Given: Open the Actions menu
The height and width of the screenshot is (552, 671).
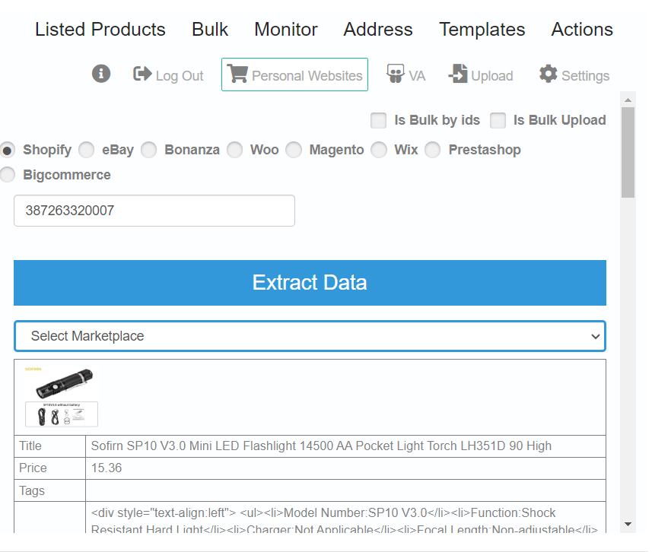Looking at the screenshot, I should (x=582, y=30).
